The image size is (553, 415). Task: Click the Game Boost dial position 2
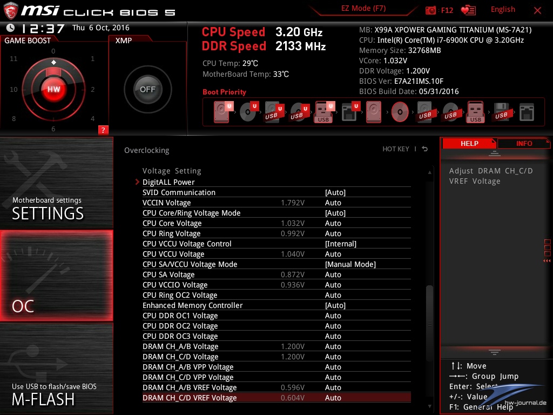point(92,89)
